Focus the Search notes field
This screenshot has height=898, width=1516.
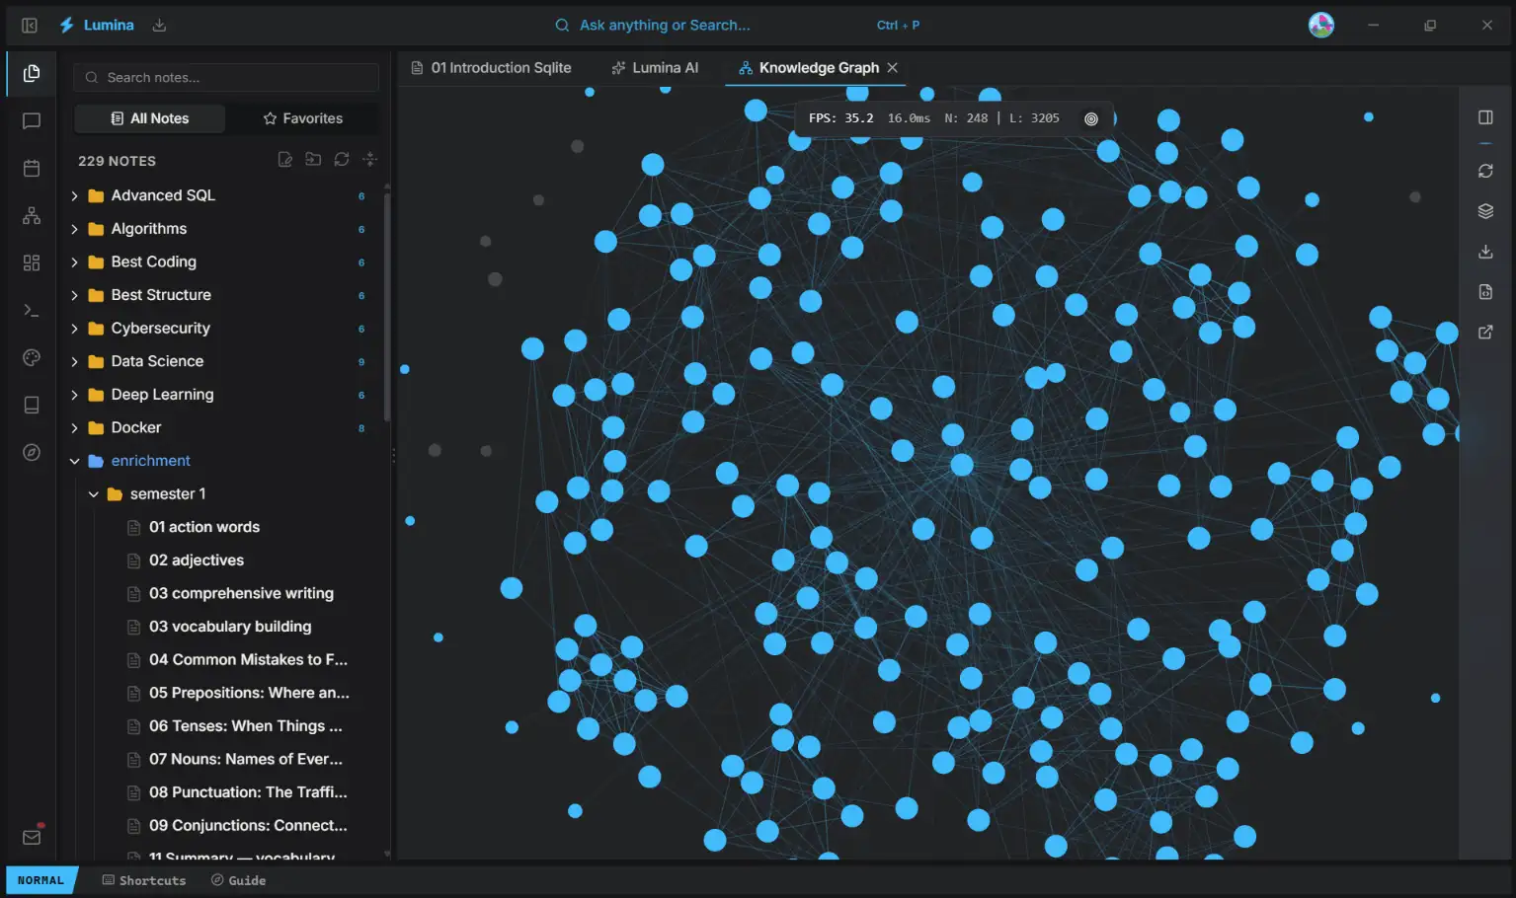coord(226,78)
